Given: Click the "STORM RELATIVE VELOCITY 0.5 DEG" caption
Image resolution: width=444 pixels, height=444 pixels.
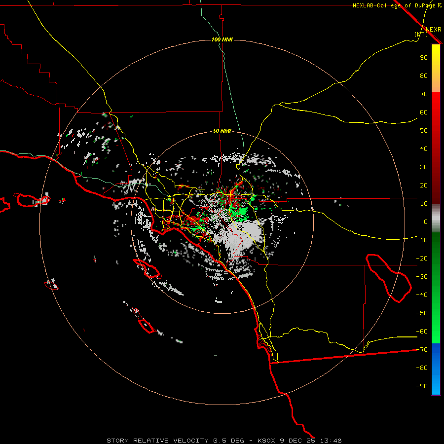Looking at the screenshot, I should pos(175,441).
